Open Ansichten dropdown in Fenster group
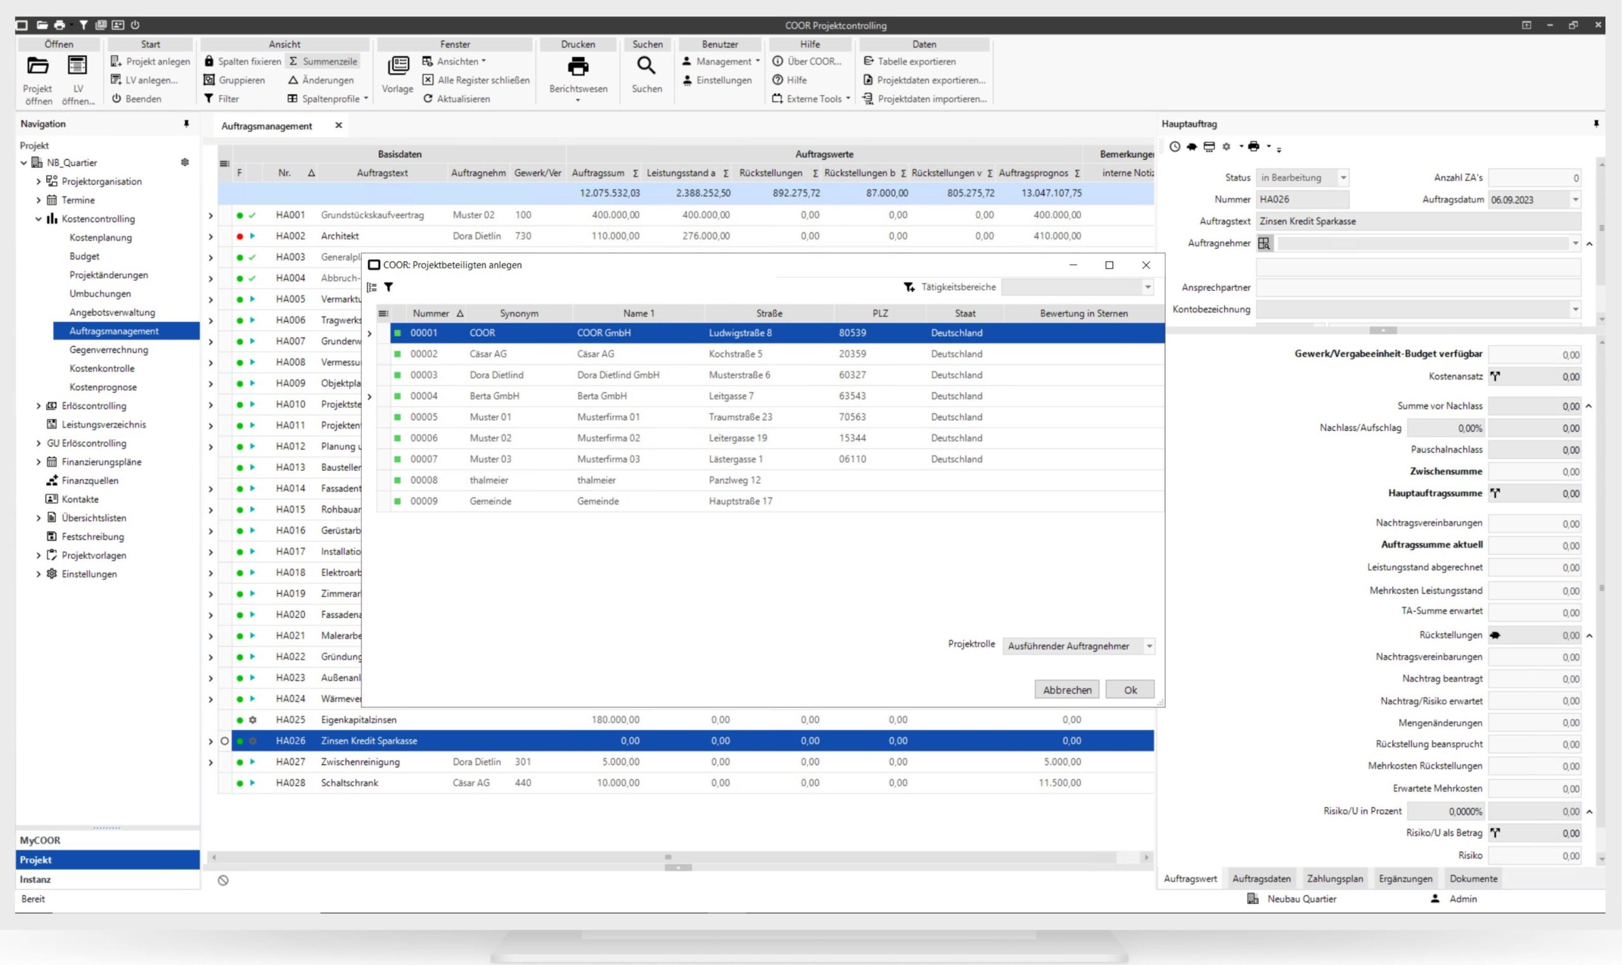Screen dimensions: 1622x965 tap(454, 61)
